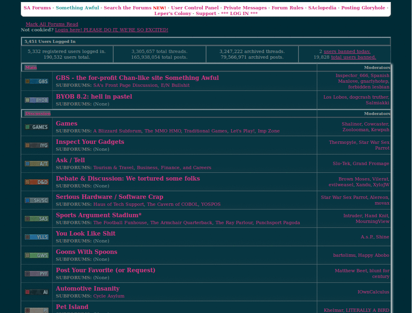Open the Support link
Screen dimensions: 417x313
[x=206, y=13]
